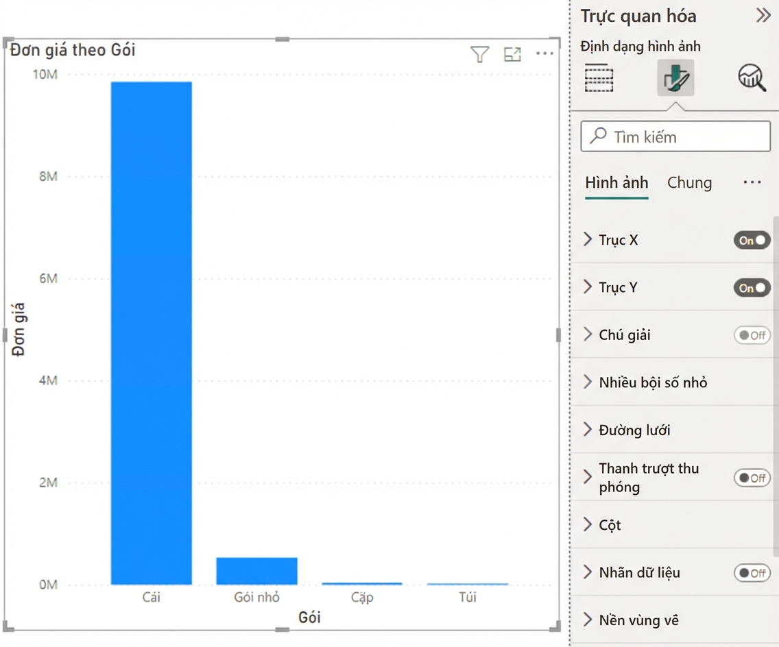Select the build visual fields icon
The height and width of the screenshot is (647, 779).
[x=599, y=78]
